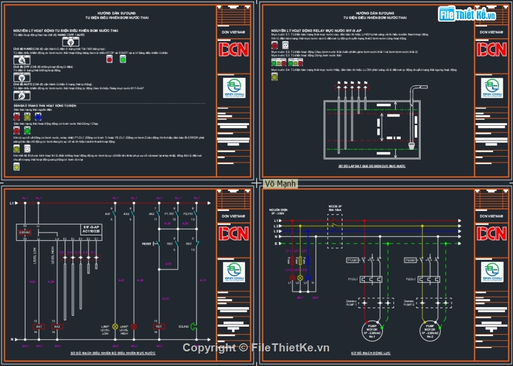Click the bottom yellow lamp in usage guide sheet
Image resolution: width=513 pixels, height=366 pixels.
pyautogui.click(x=16, y=166)
